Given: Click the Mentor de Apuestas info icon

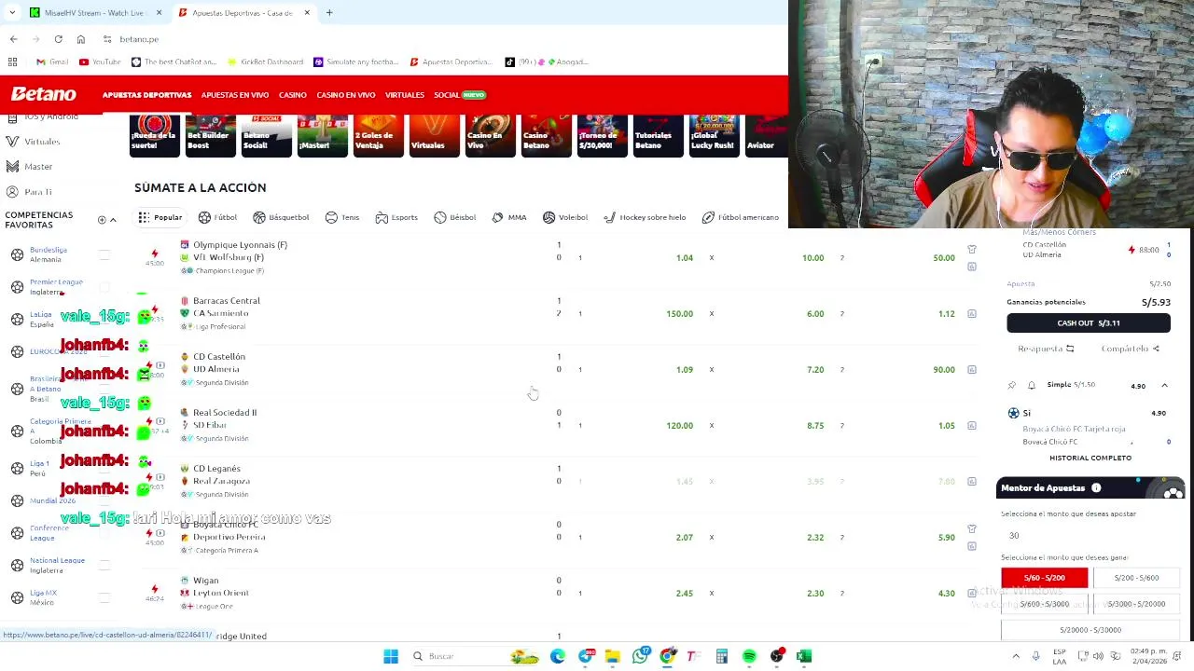Looking at the screenshot, I should 1096,487.
